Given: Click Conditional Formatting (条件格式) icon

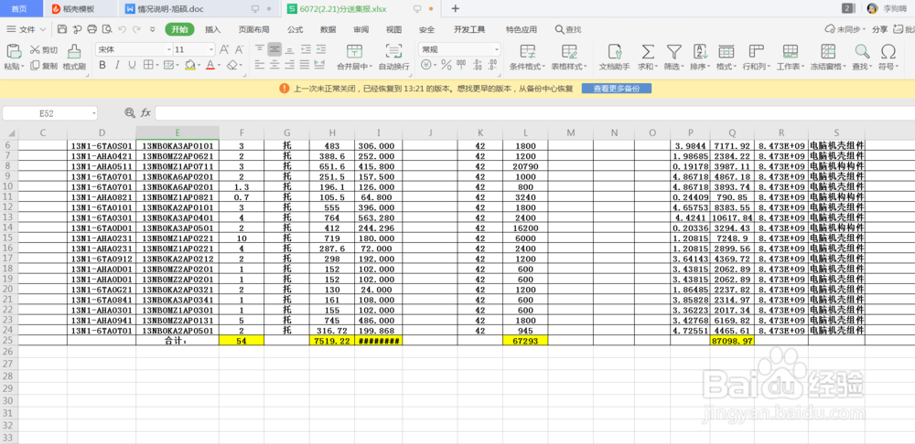Looking at the screenshot, I should click(528, 51).
